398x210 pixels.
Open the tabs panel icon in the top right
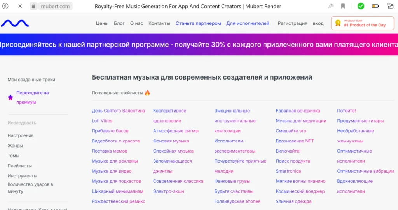[390, 6]
